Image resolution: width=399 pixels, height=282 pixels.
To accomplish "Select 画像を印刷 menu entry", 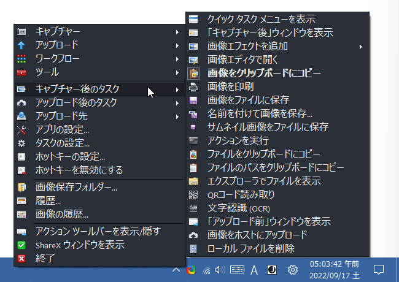I will point(277,87).
